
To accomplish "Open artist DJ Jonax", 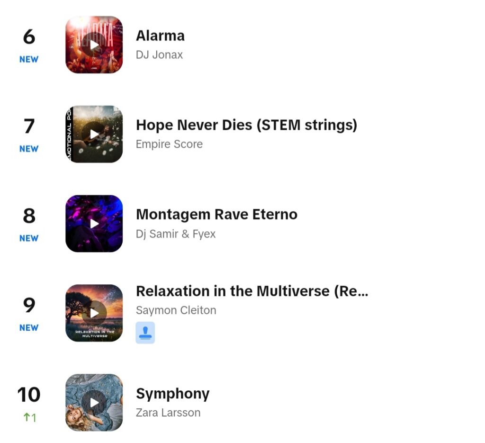I will pyautogui.click(x=159, y=55).
